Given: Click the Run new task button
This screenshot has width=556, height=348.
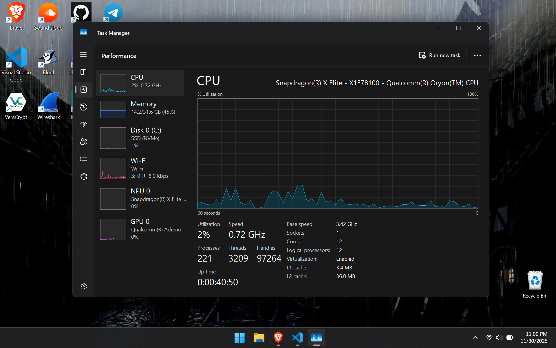Looking at the screenshot, I should (440, 55).
